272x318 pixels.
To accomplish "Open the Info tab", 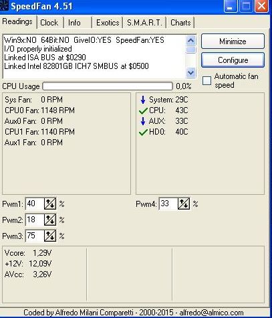I will (x=74, y=23).
